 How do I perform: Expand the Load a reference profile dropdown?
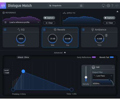click(38, 22)
